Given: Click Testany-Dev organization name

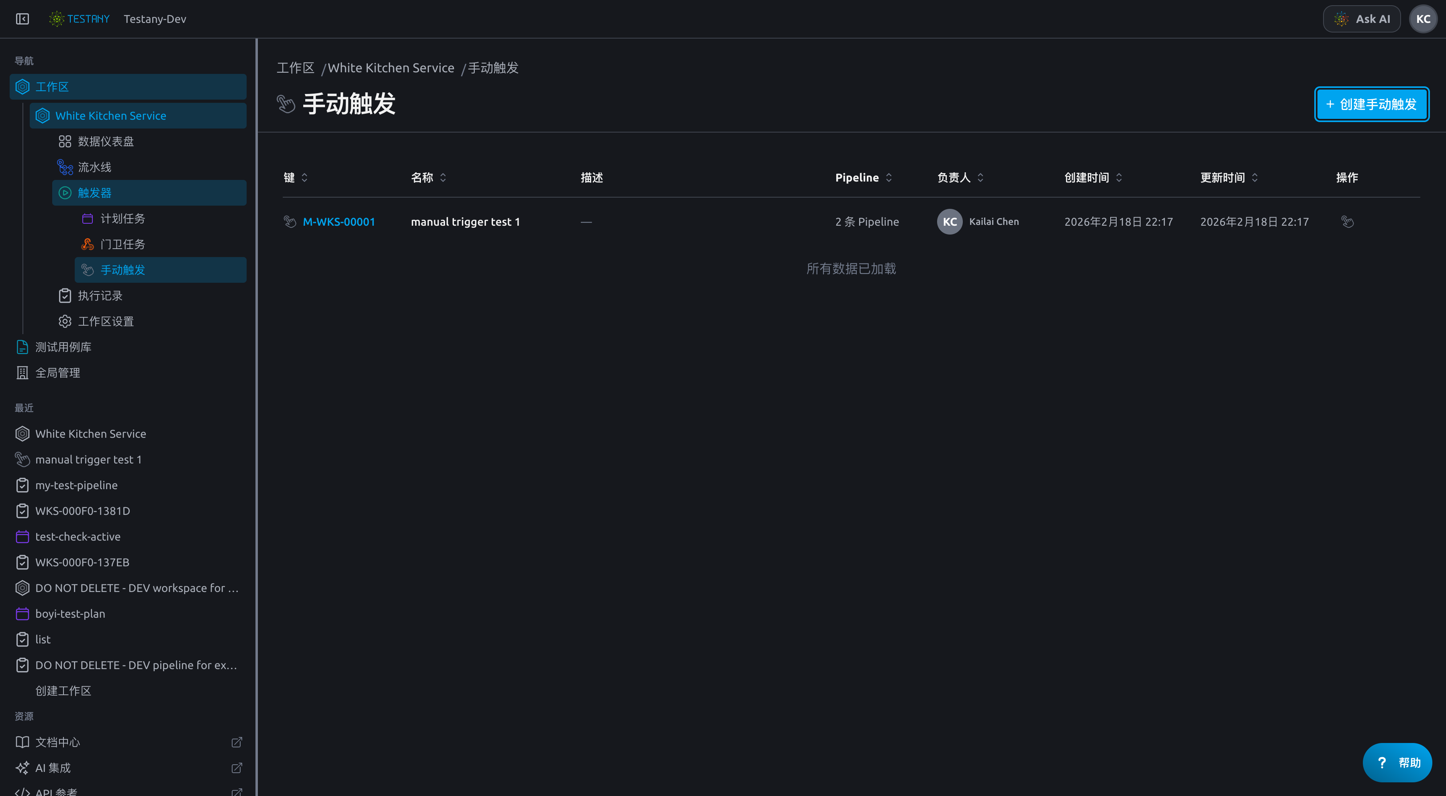Looking at the screenshot, I should tap(155, 19).
